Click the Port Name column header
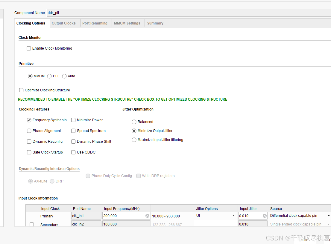Screen dimensions: 331x244 (86, 208)
